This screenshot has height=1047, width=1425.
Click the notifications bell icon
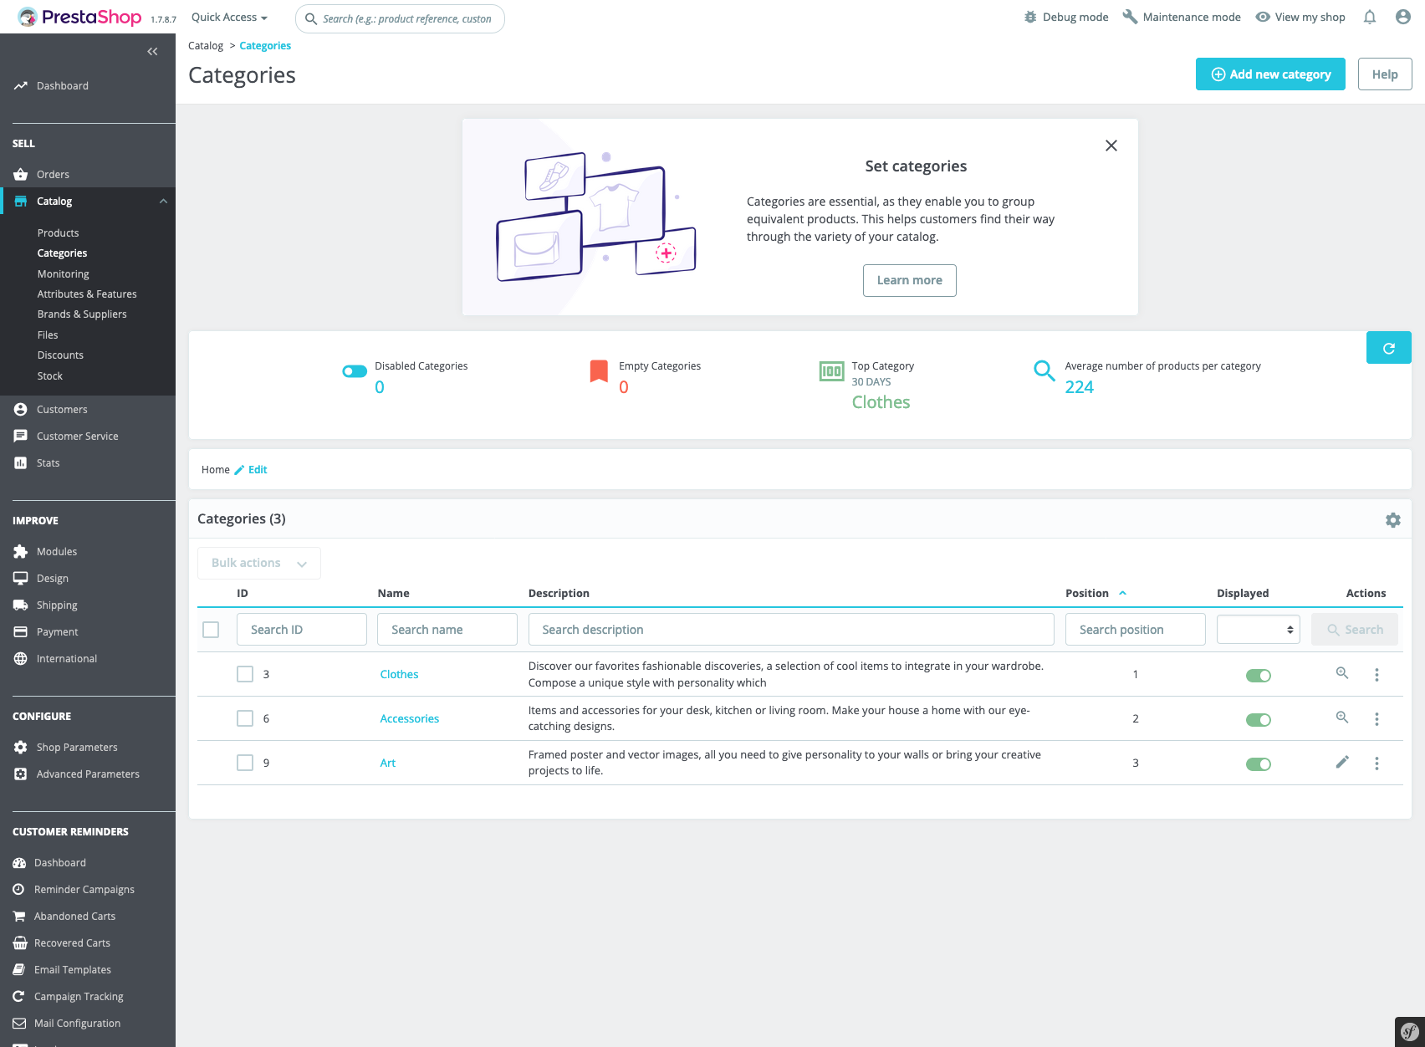click(x=1370, y=17)
